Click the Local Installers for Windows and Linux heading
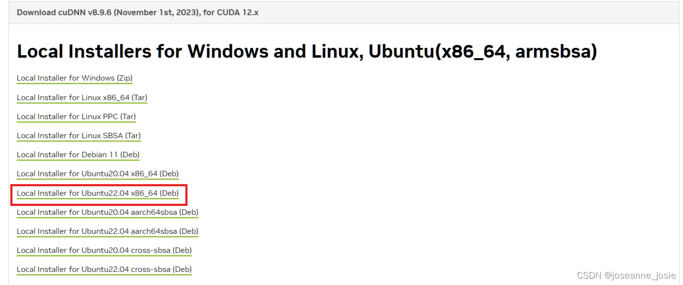The image size is (683, 285). pyautogui.click(x=306, y=51)
